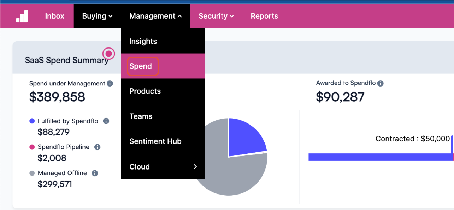Viewport: 454px width, 210px height.
Task: Click the Spendflo bar-chart logo
Action: point(22,16)
